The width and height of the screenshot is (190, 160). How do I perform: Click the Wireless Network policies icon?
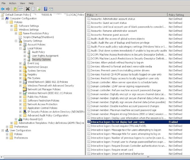(x=25, y=93)
